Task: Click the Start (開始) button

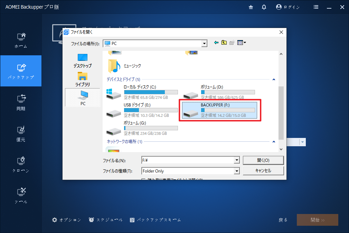Action: click(318, 220)
